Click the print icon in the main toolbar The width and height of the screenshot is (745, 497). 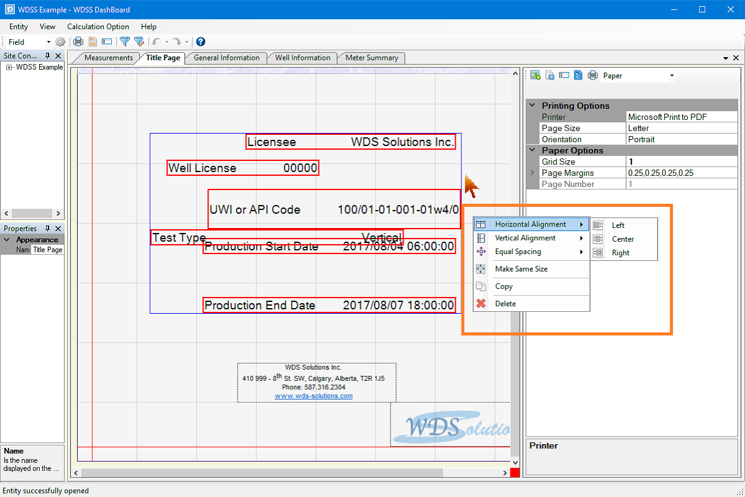[x=78, y=42]
